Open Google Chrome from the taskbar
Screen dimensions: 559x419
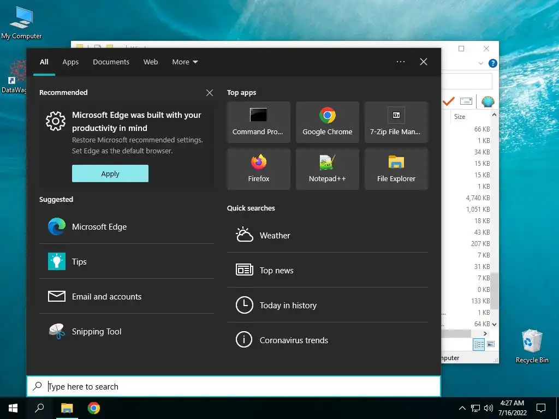pos(94,408)
